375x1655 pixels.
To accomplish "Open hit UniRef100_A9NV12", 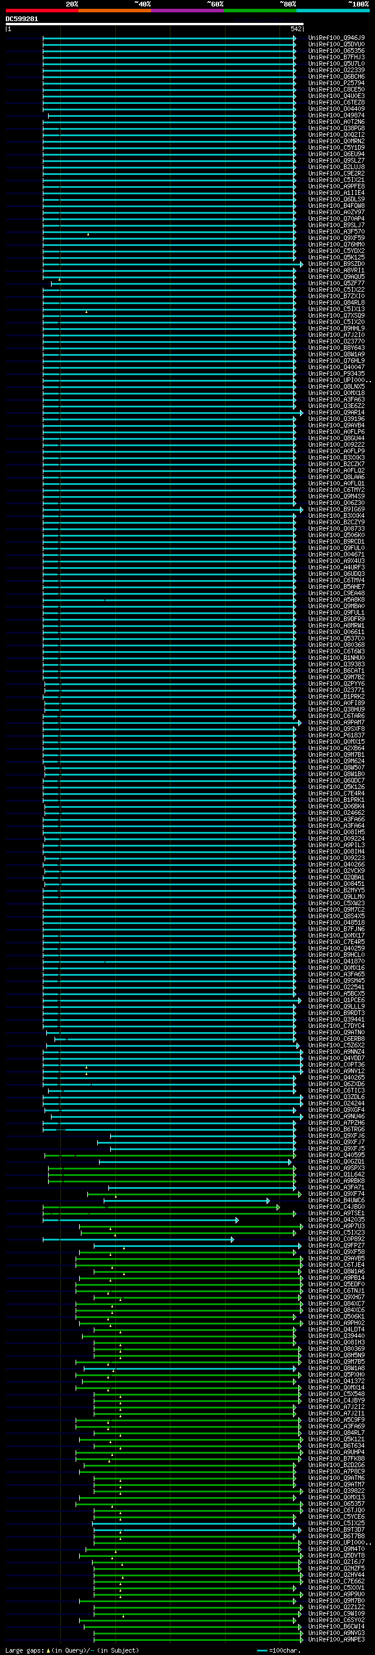I will pos(336,1071).
